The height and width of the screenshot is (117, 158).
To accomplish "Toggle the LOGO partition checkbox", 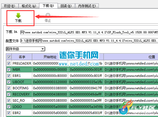I will [x=9, y=107].
